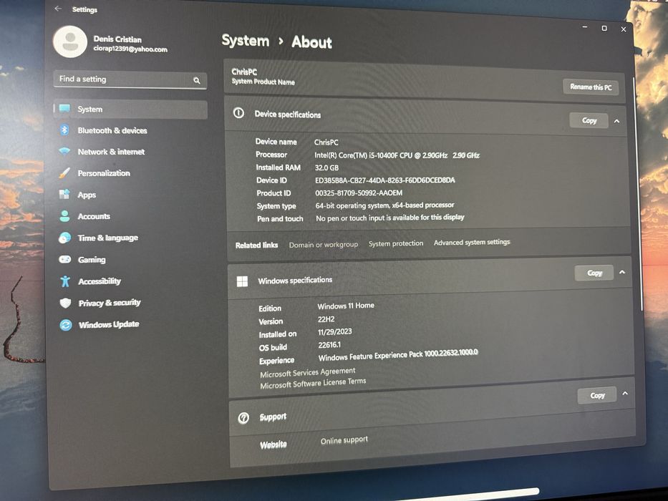This screenshot has width=668, height=501.
Task: Click the Accounts person icon
Action: 64,215
